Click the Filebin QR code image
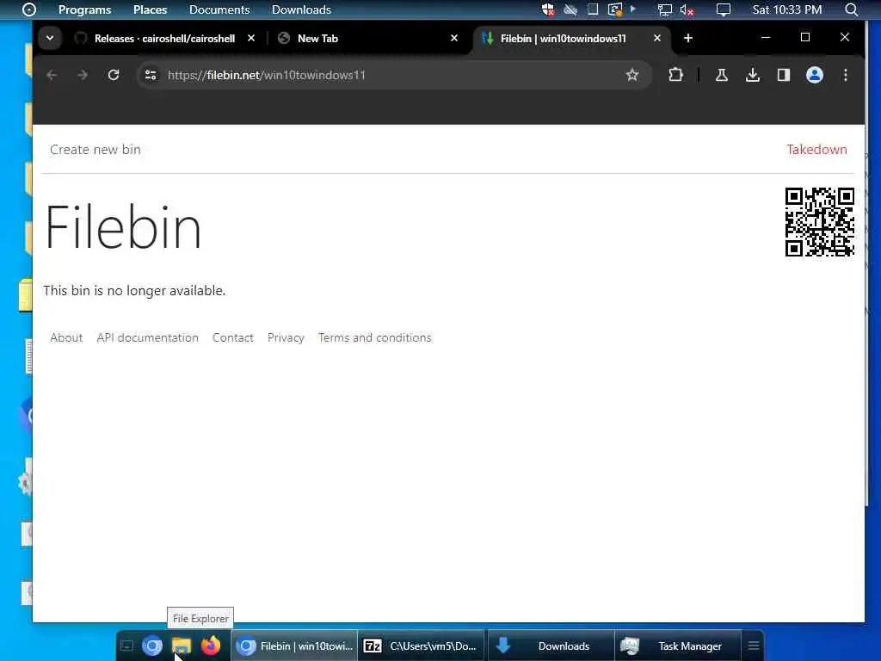Viewport: 881px width, 661px height. (820, 222)
